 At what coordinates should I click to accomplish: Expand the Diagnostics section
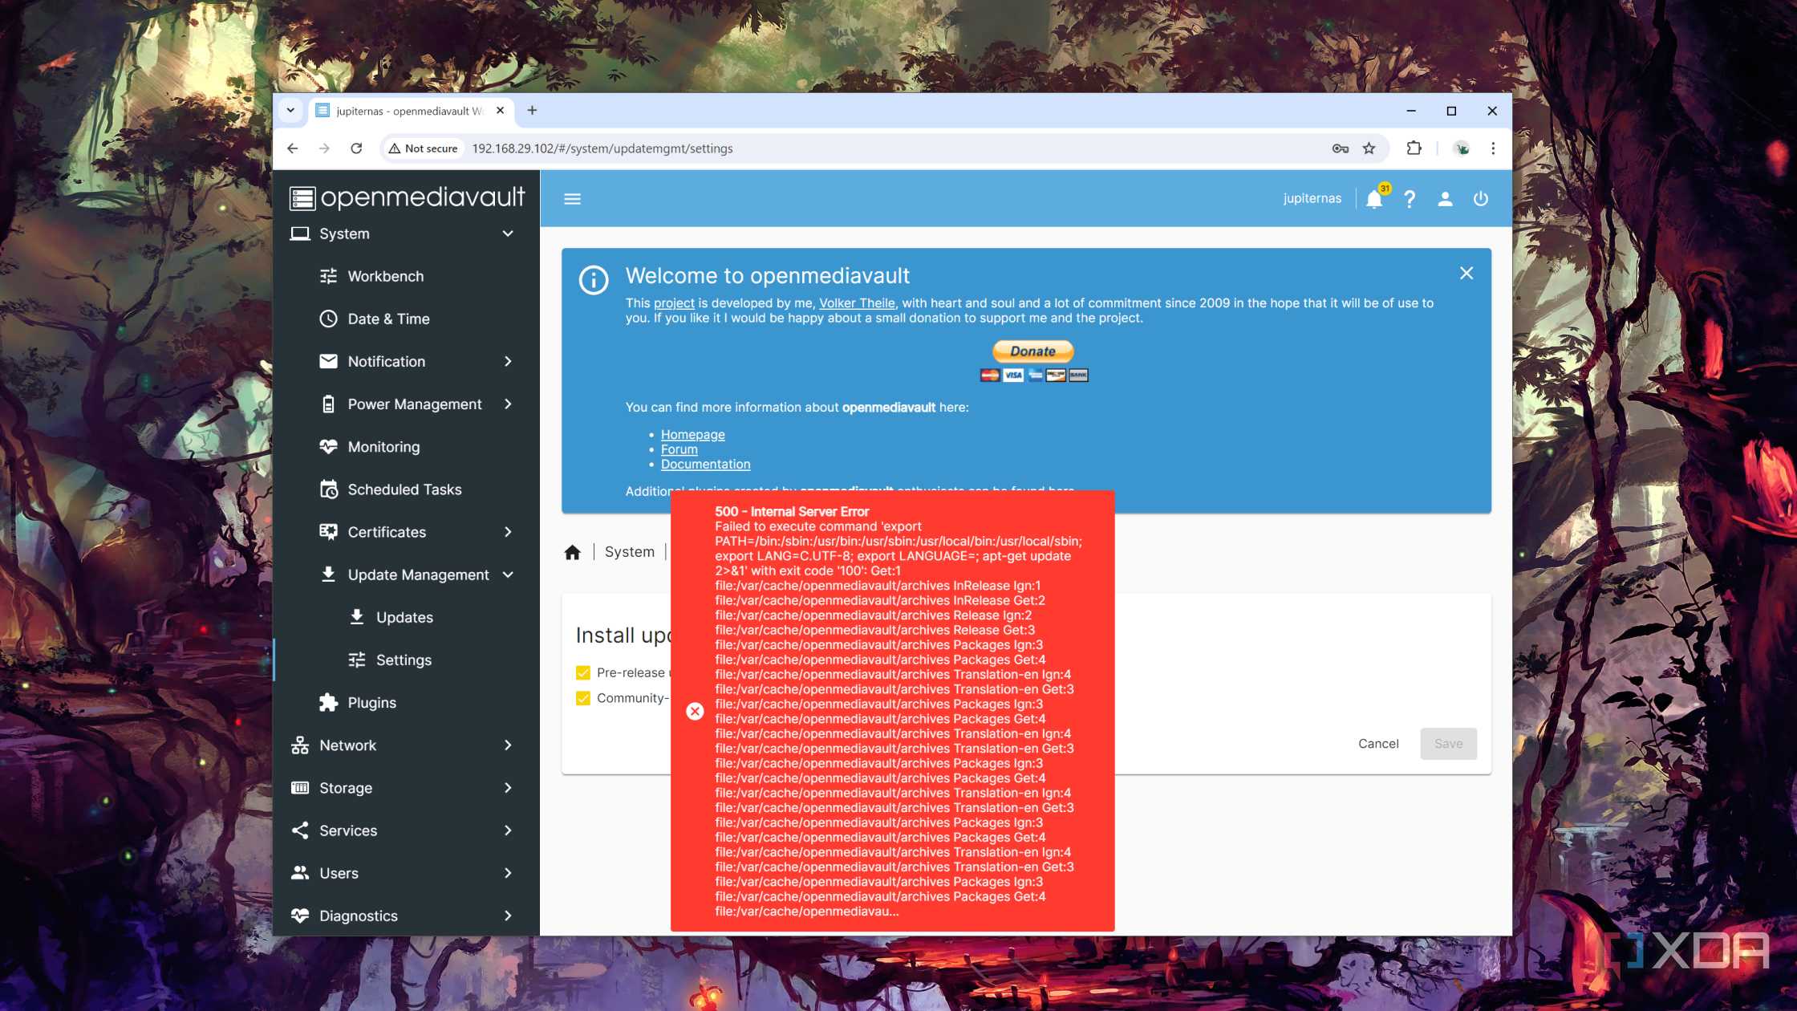[x=507, y=916]
